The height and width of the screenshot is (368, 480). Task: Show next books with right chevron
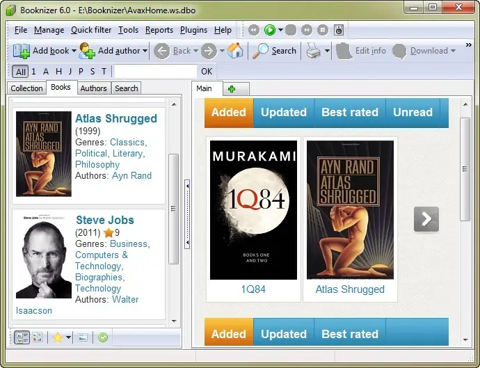coord(426,219)
